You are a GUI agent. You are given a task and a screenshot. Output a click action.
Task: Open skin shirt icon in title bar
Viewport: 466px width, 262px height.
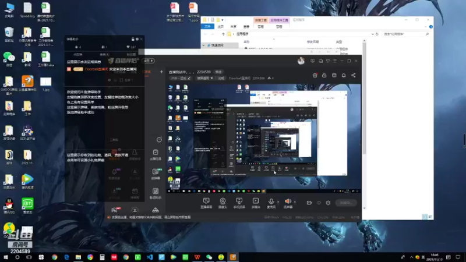[328, 61]
